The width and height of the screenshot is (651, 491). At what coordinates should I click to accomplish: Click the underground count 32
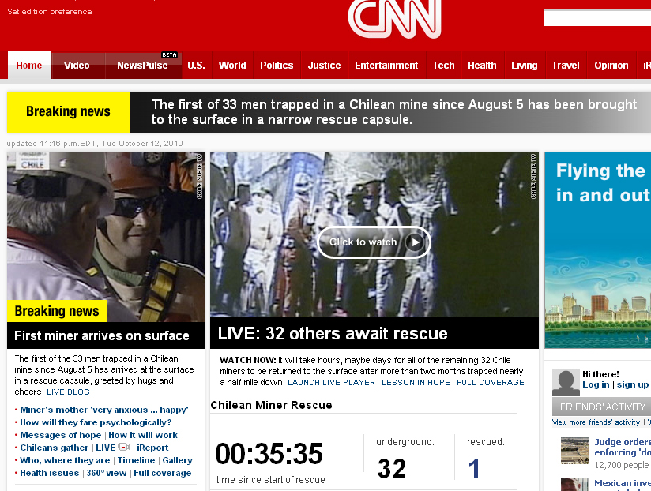click(x=392, y=469)
